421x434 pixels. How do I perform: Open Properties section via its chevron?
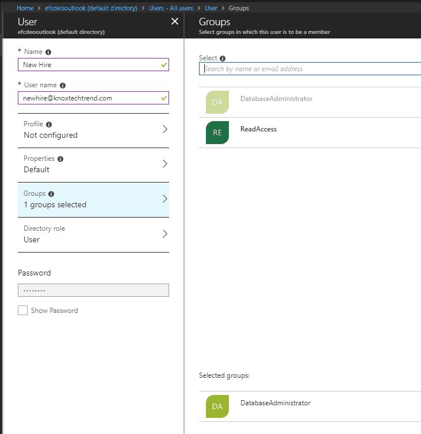click(x=164, y=164)
